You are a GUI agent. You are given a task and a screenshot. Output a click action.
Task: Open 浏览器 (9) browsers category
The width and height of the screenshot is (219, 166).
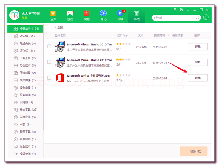pyautogui.click(x=25, y=102)
